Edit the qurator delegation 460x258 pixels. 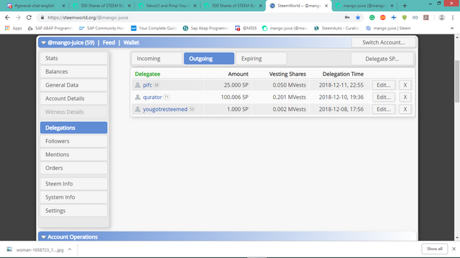click(383, 97)
